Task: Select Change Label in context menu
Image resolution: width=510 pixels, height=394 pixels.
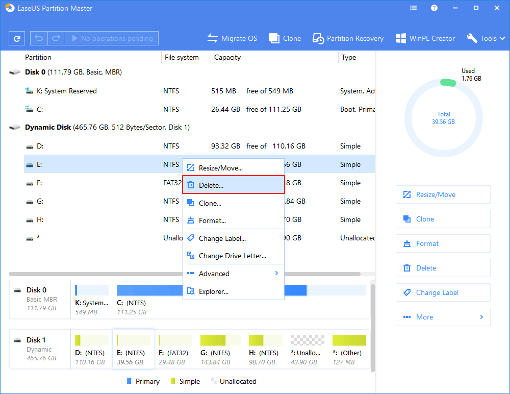Action: click(234, 238)
